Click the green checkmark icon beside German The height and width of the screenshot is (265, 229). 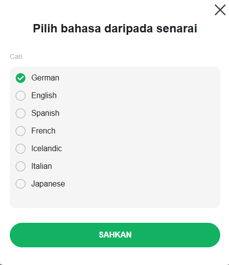coord(21,78)
